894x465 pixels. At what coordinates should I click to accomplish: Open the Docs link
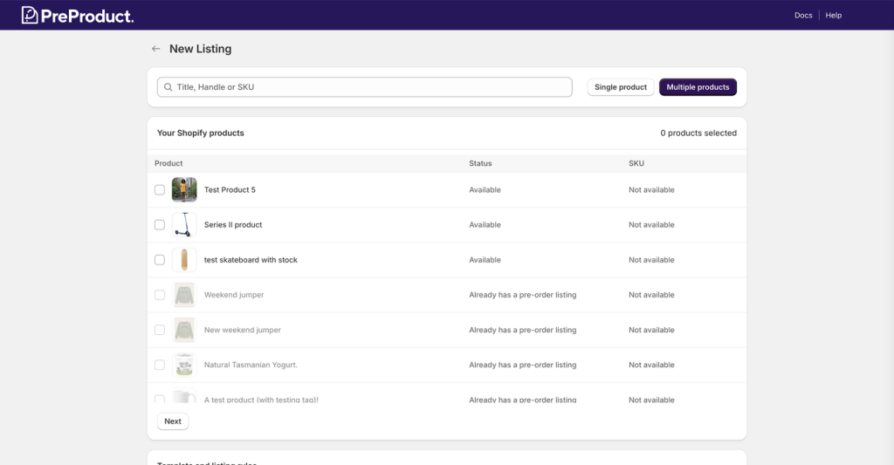point(803,16)
